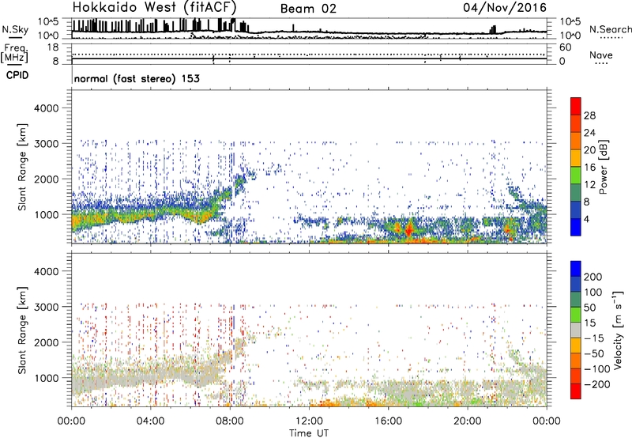Click the '28' label on the Power color bar
Image resolution: width=632 pixels, height=438 pixels.
coord(589,115)
